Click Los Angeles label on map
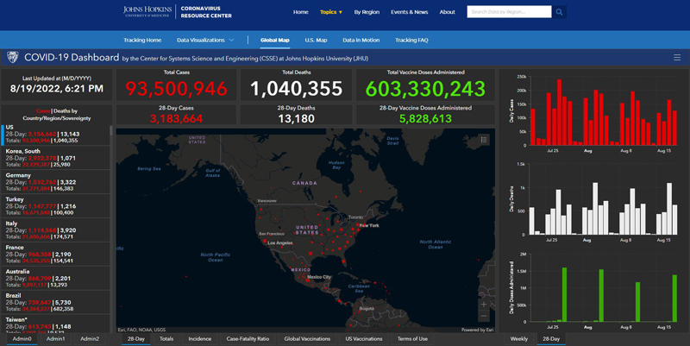Viewport: 690px width, 346px height. [x=280, y=243]
